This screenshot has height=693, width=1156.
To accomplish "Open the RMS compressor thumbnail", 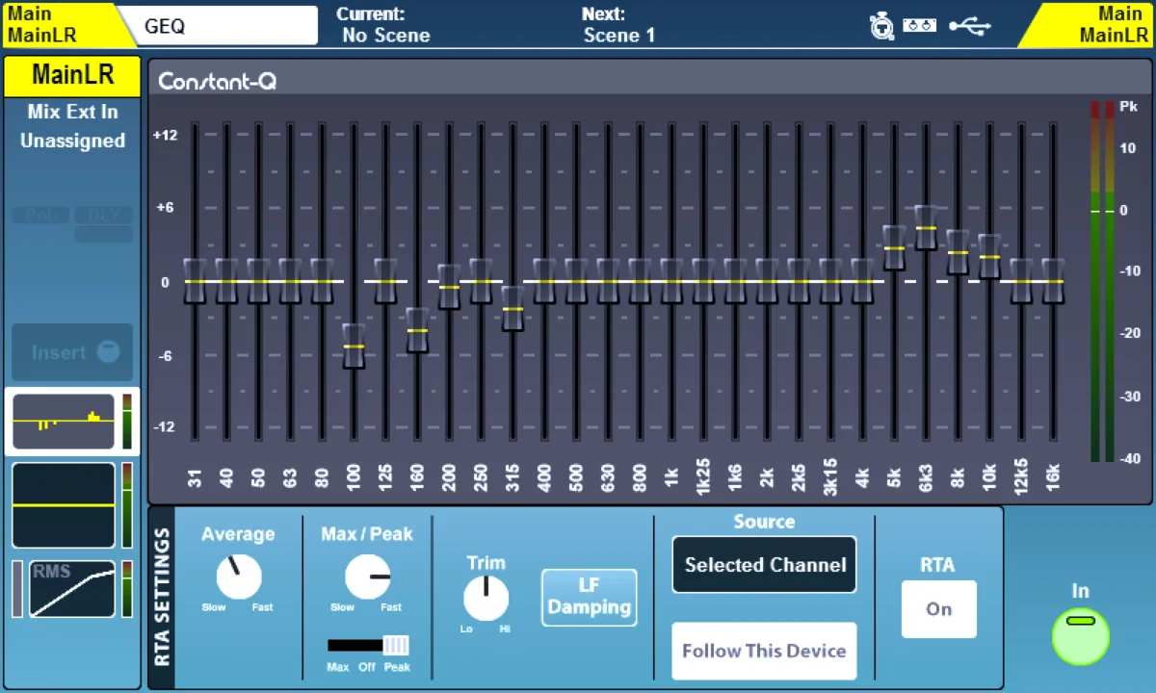I will click(x=72, y=588).
